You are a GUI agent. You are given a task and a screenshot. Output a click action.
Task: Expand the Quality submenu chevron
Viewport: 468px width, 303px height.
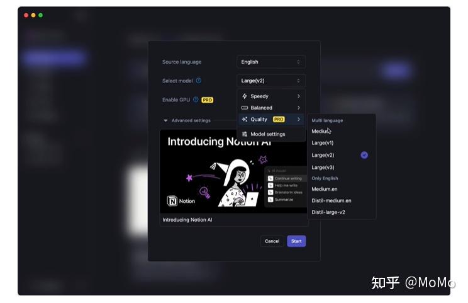[x=298, y=119]
